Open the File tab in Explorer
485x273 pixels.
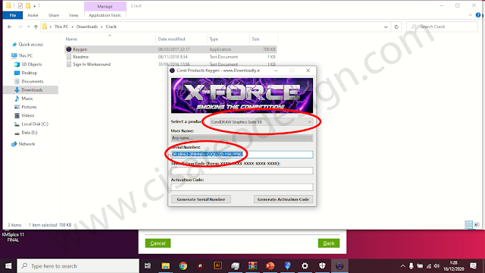pyautogui.click(x=13, y=15)
